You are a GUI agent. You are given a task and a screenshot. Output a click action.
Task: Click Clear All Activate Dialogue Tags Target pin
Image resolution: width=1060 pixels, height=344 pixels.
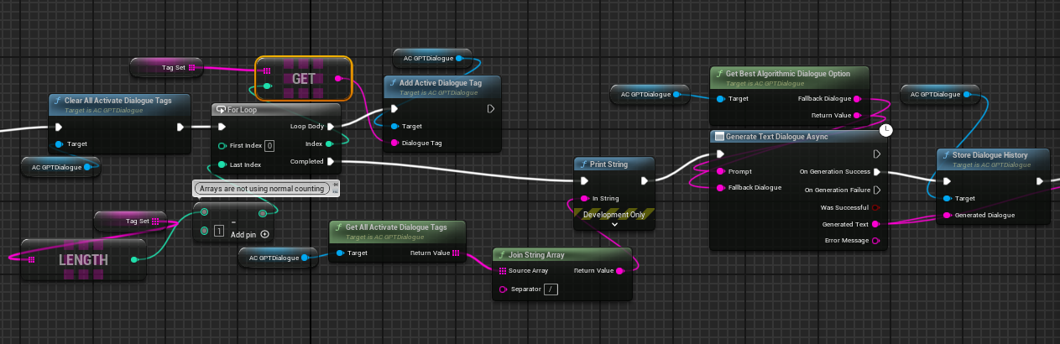[x=59, y=144]
